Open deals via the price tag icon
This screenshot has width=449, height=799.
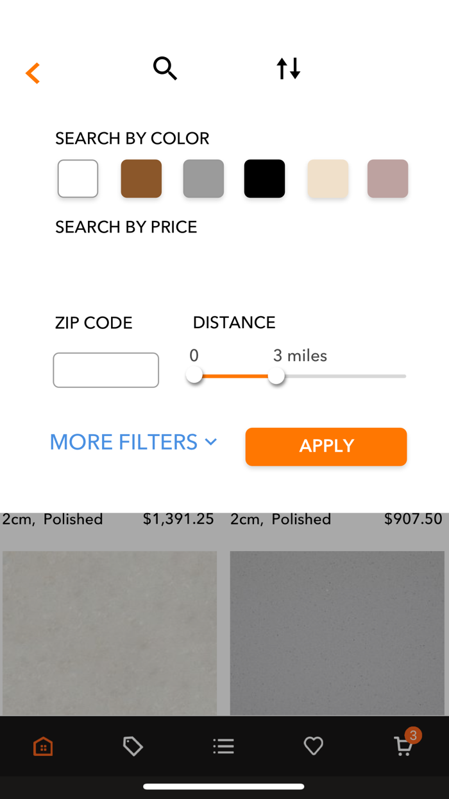click(x=133, y=746)
